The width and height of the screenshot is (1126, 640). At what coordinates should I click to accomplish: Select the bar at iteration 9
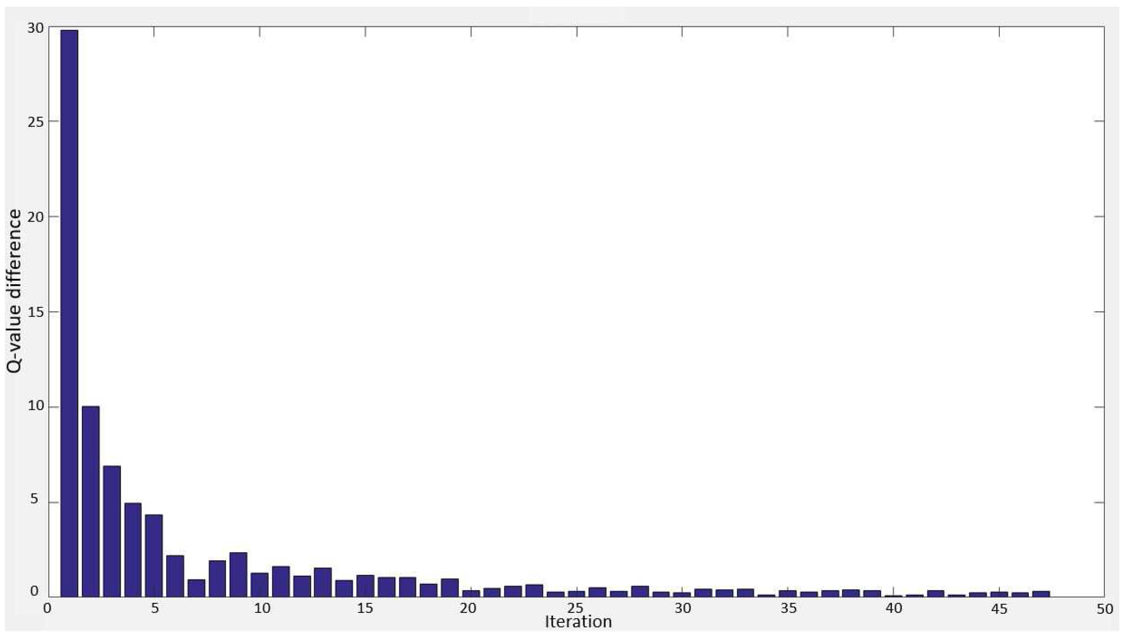pyautogui.click(x=239, y=575)
